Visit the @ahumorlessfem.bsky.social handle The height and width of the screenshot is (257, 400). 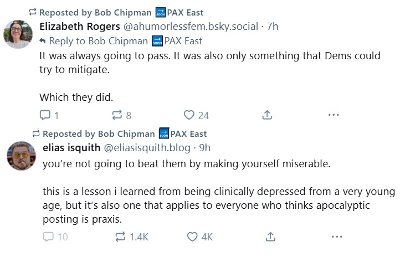pyautogui.click(x=191, y=27)
